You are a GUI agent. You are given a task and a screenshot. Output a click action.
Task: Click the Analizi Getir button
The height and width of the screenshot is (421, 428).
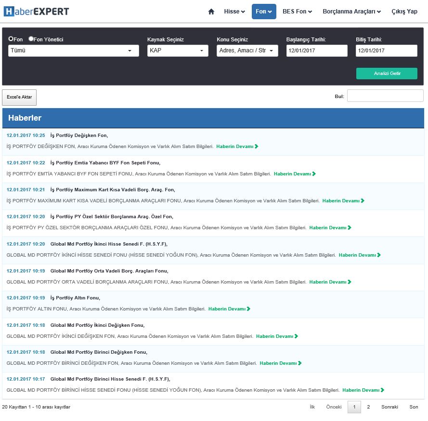(387, 74)
